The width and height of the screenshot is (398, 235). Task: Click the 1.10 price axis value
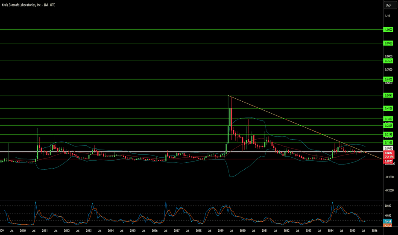(x=387, y=16)
